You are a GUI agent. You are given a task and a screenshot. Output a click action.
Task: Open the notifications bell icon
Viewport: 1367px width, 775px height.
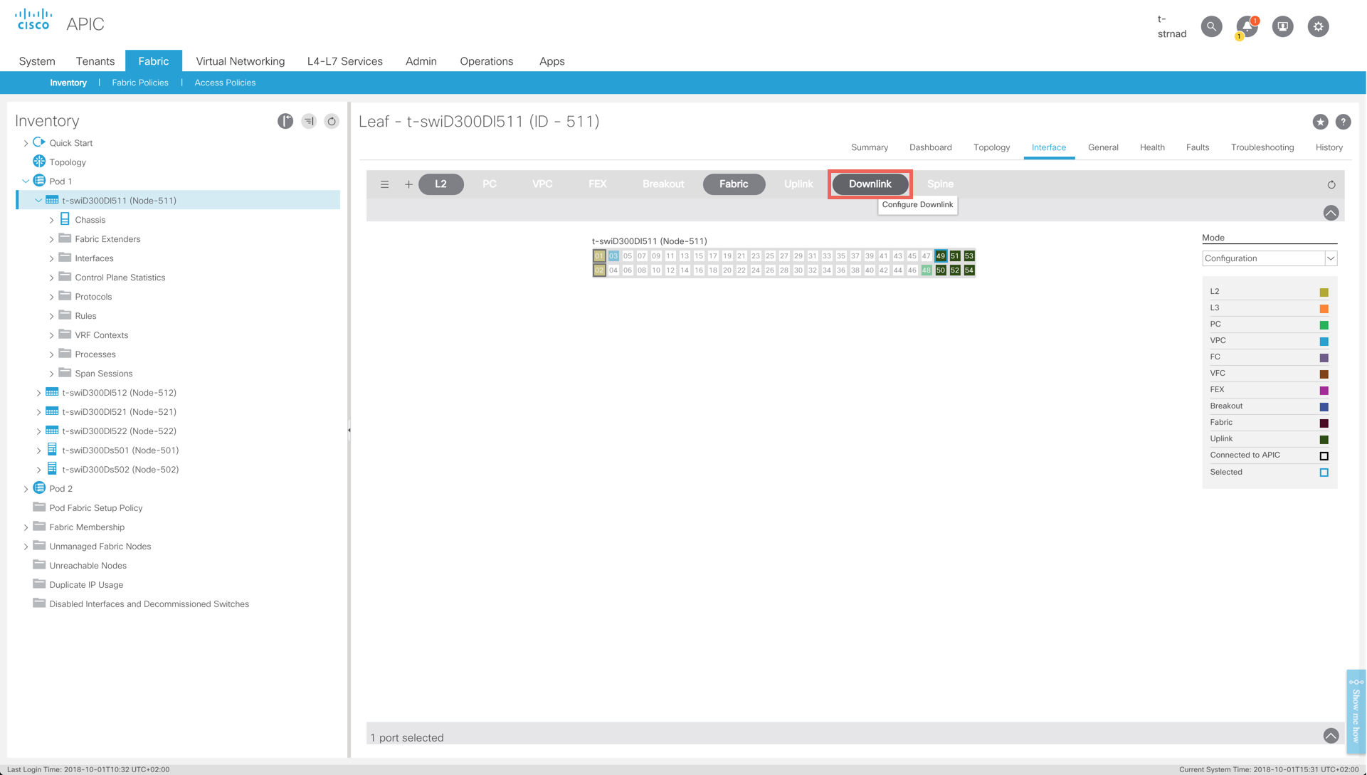point(1247,26)
